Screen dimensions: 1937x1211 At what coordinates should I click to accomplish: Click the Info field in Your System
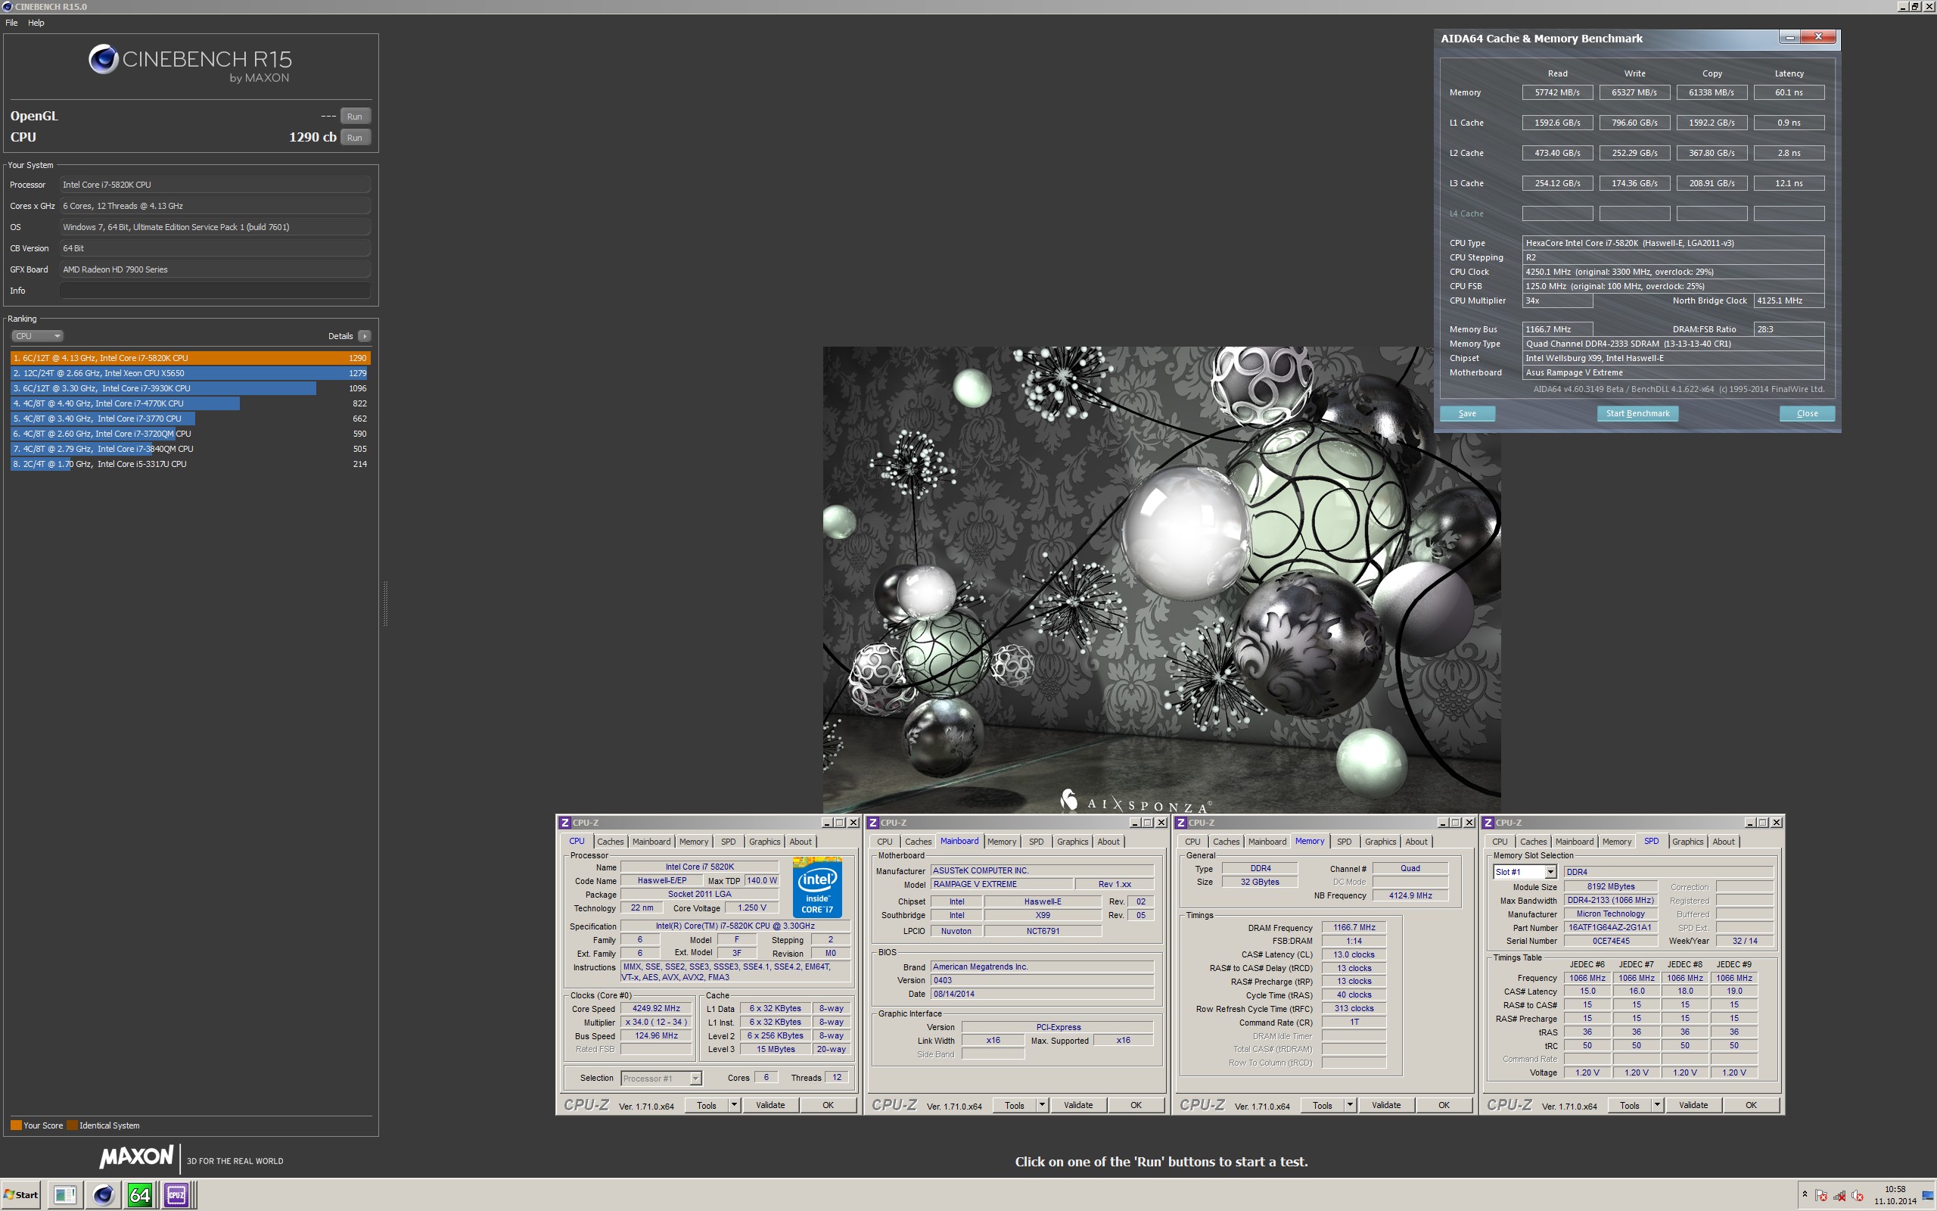click(x=215, y=291)
